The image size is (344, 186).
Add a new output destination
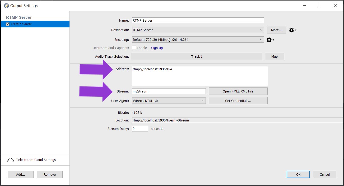coord(20,174)
